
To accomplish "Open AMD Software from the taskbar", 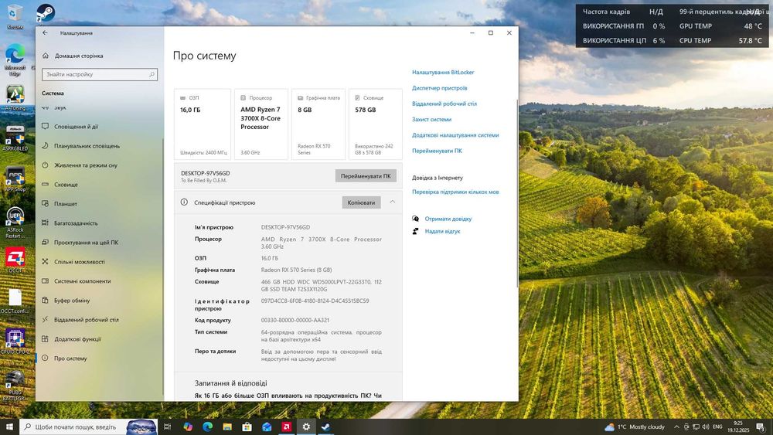I will pos(287,427).
